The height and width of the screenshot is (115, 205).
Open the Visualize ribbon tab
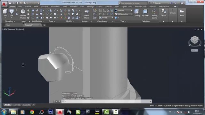(x=45, y=6)
